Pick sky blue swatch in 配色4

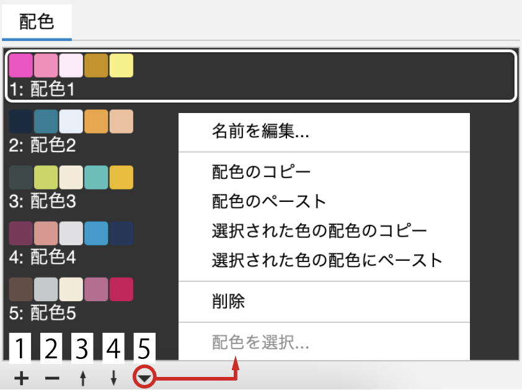[x=96, y=234]
